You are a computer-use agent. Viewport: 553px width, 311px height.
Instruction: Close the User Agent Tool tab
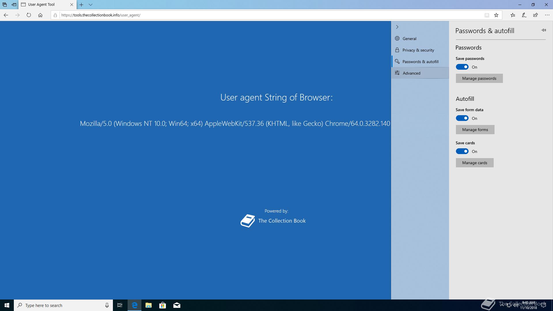pos(72,5)
